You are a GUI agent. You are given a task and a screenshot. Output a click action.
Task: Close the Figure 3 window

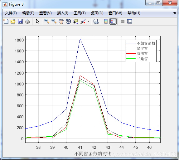(x=170, y=3)
